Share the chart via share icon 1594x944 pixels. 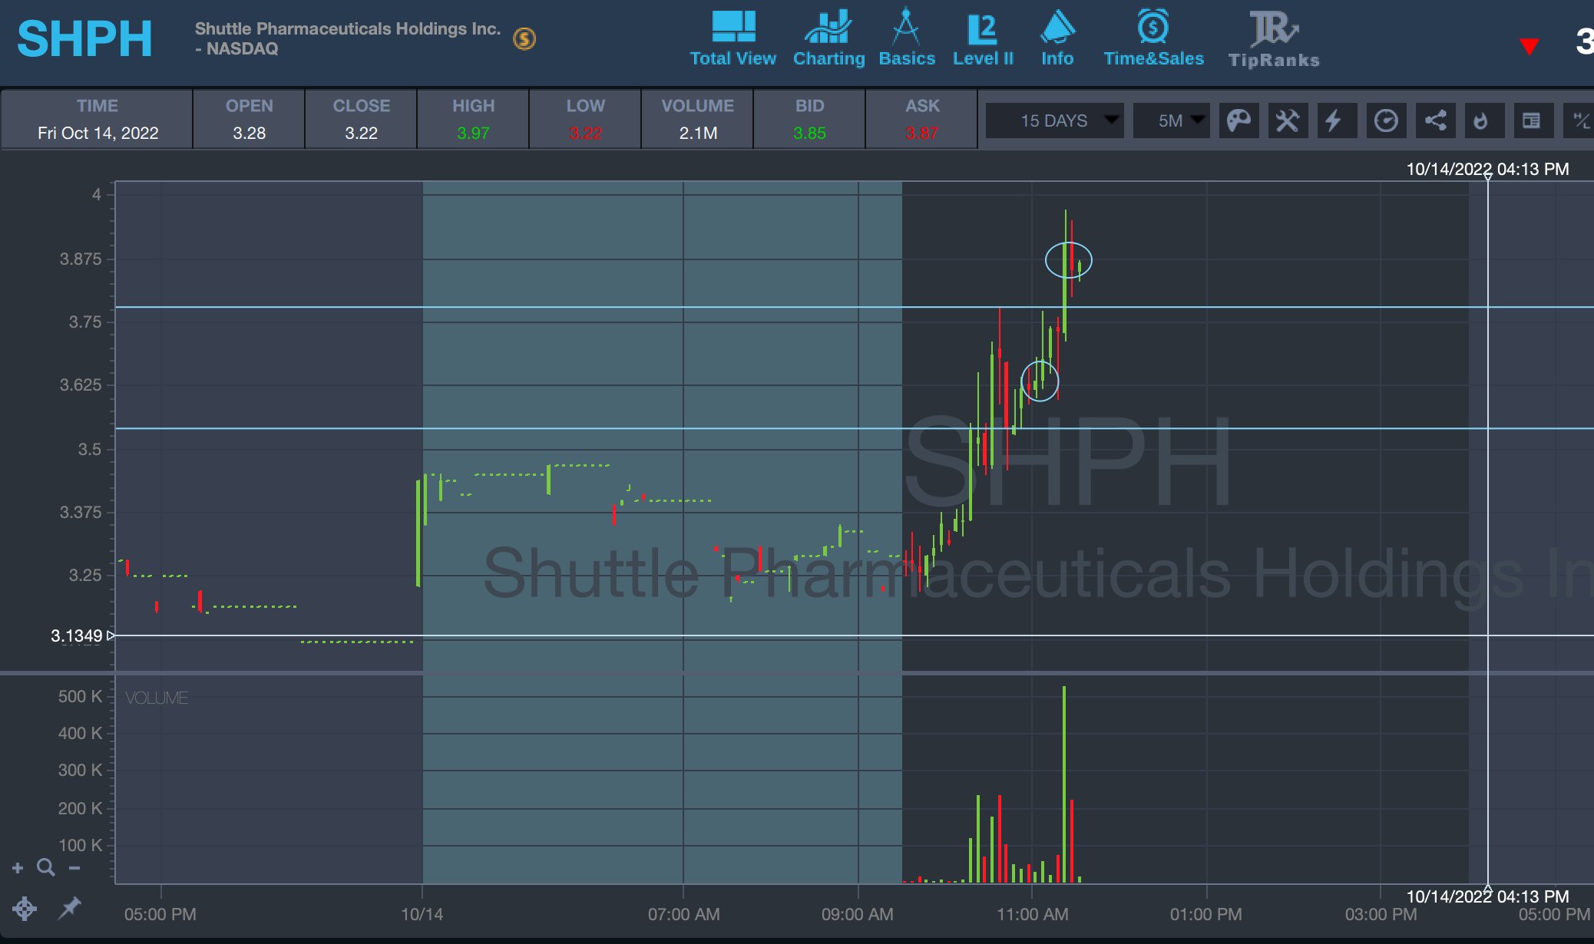1435,120
